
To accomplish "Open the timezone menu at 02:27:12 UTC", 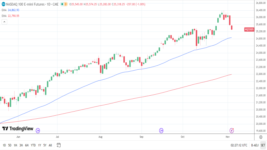I will pyautogui.click(x=239, y=145).
